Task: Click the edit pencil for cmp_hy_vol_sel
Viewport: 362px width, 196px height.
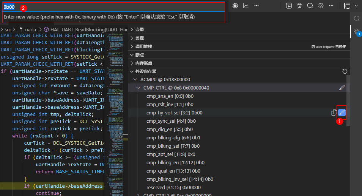Action: click(342, 113)
